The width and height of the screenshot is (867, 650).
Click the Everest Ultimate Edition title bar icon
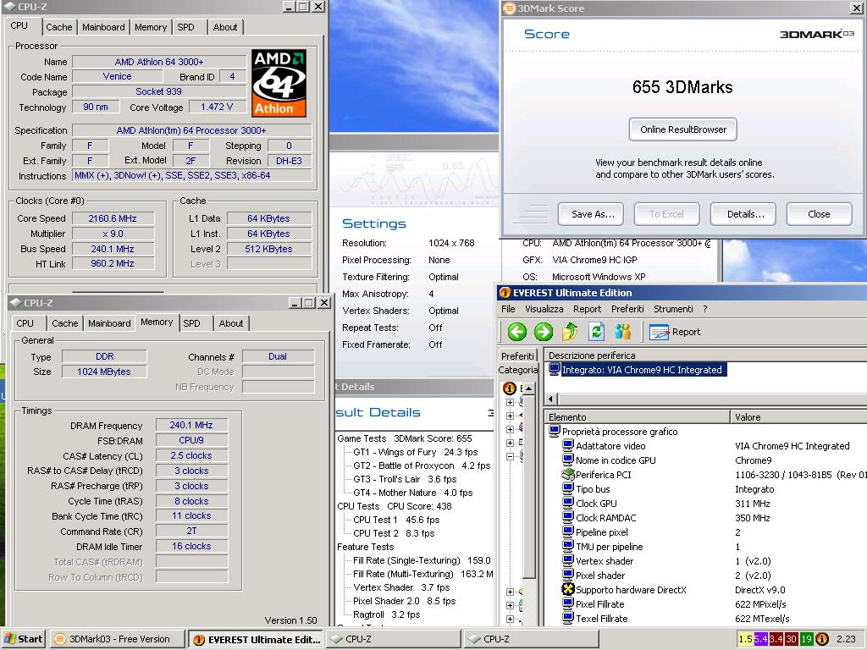click(x=505, y=293)
